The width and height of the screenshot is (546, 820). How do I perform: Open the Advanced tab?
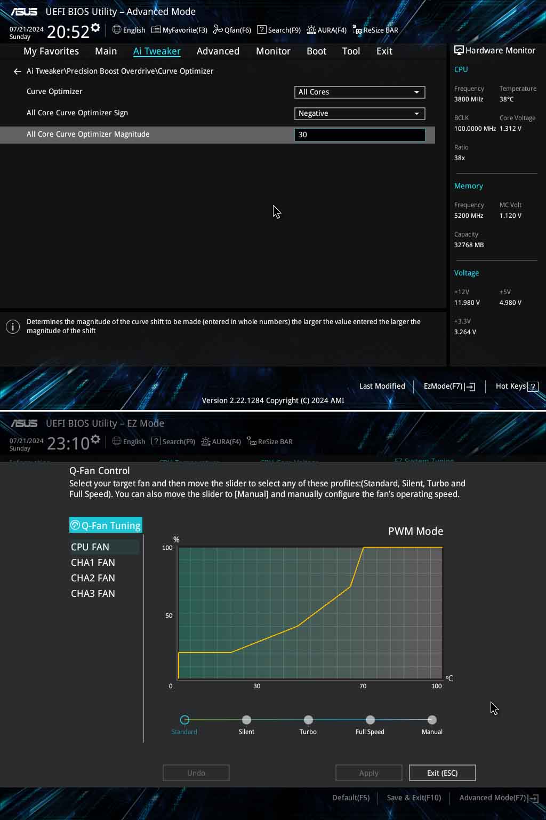tap(218, 51)
